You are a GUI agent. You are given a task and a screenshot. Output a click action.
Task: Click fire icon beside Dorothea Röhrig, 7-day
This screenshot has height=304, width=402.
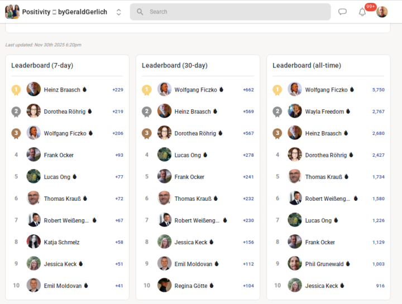tap(90, 111)
